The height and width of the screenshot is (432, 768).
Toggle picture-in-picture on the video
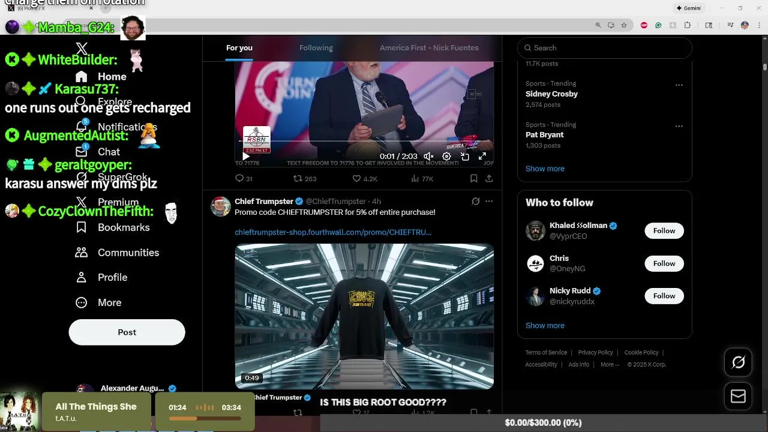click(465, 157)
